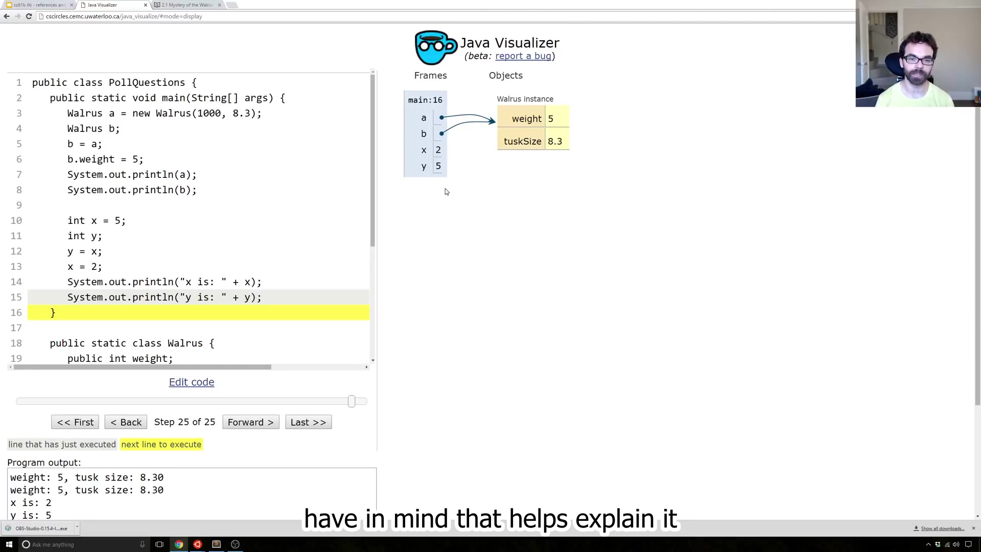Click the Task View icon

click(x=159, y=544)
